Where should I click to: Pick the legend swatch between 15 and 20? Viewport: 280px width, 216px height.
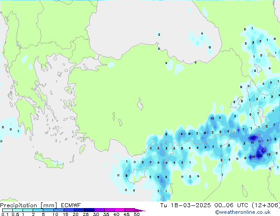coord(68,210)
